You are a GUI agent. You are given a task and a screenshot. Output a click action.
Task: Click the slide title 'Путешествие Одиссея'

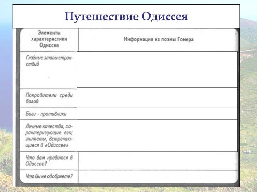click(x=126, y=17)
